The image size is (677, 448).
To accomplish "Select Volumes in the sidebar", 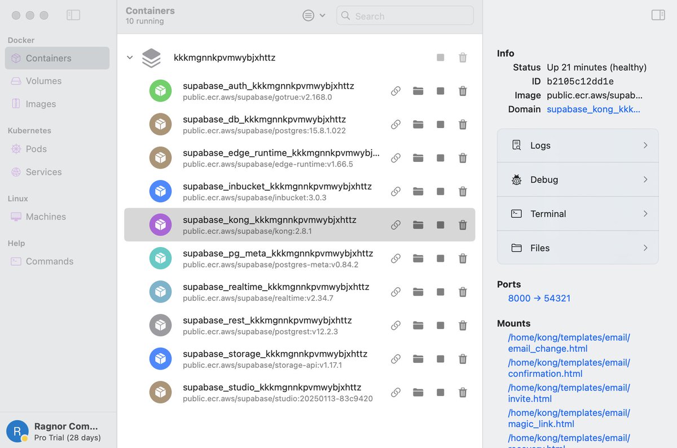I will (57, 81).
